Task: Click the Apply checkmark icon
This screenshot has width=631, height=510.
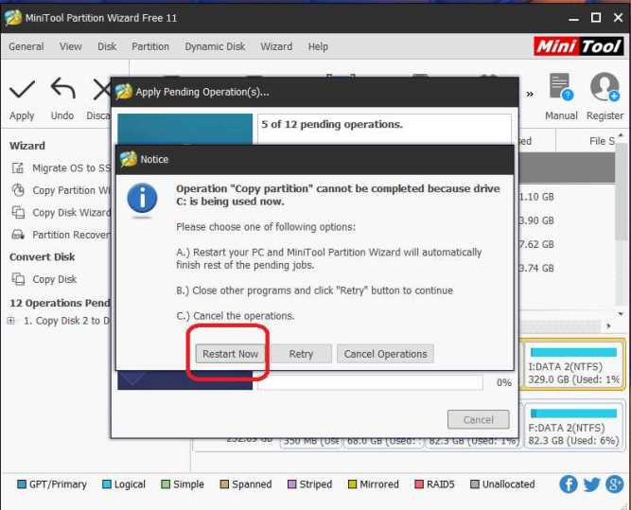Action: coord(22,89)
